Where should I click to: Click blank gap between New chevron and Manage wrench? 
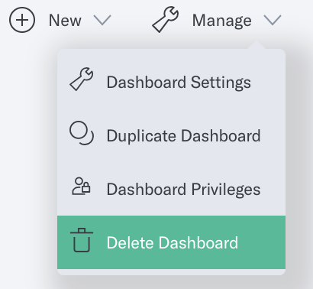[x=131, y=20]
